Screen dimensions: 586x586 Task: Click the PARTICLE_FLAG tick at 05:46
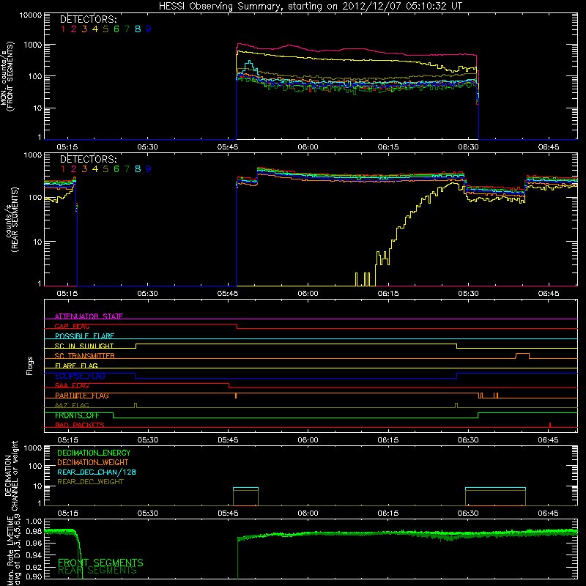[x=236, y=396]
